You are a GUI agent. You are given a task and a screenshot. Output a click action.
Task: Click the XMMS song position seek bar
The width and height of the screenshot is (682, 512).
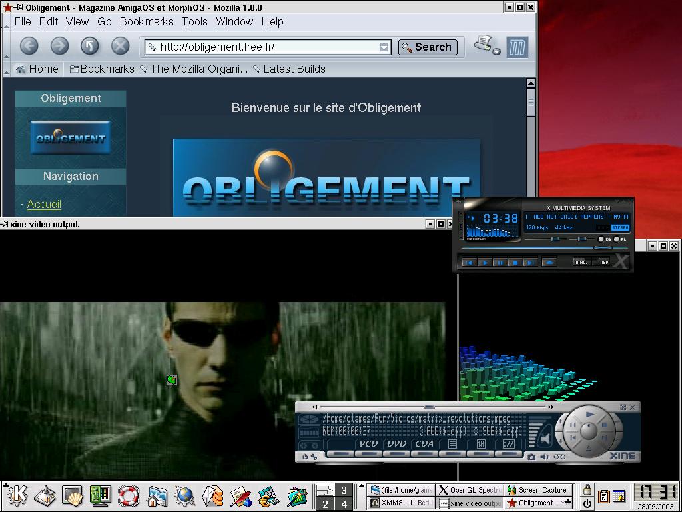[x=545, y=248]
